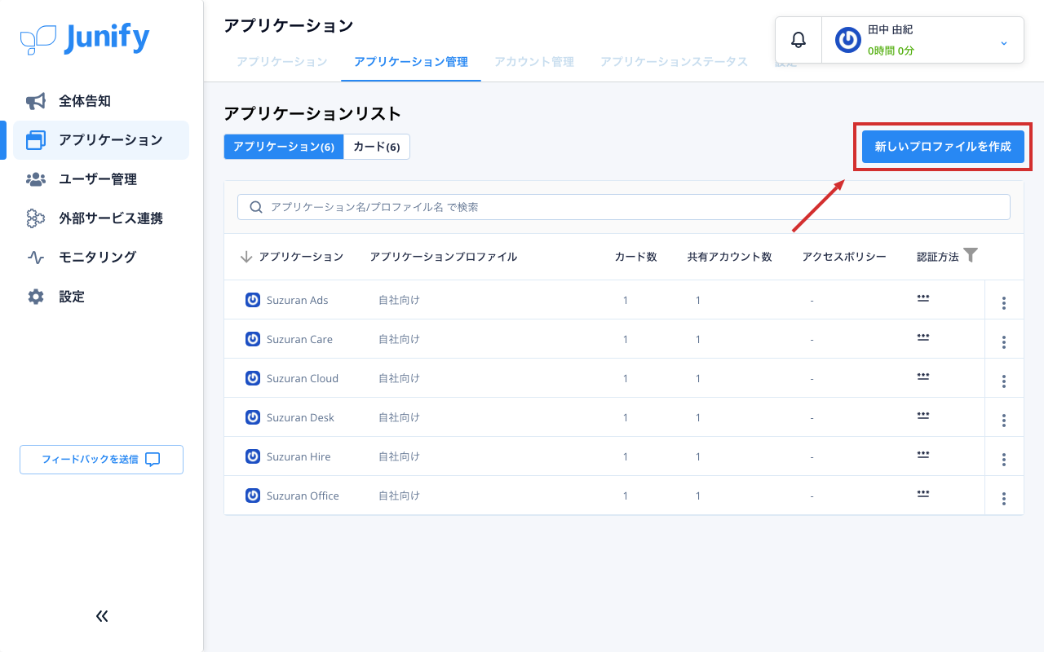Click フィードバックを送信 button
This screenshot has height=652, width=1044.
(101, 460)
